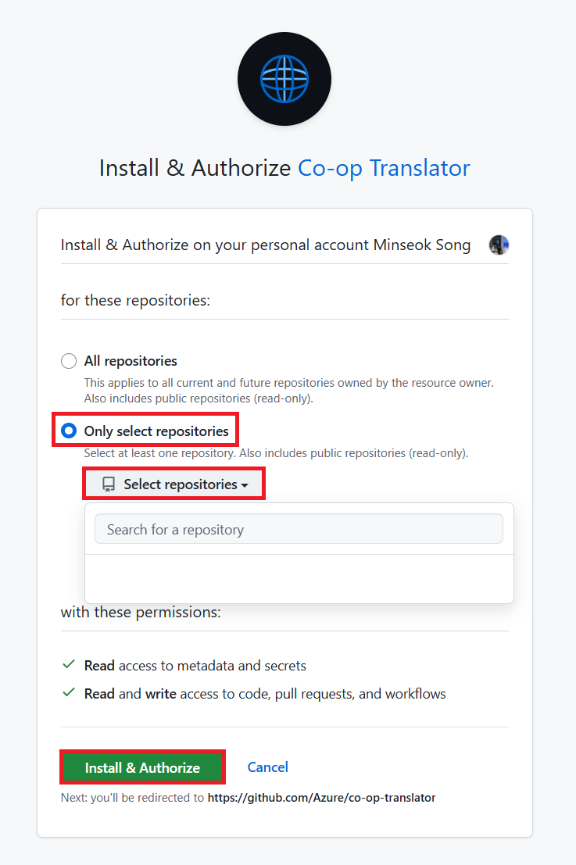Image resolution: width=576 pixels, height=865 pixels.
Task: Click Minseok Song's profile avatar
Action: point(499,244)
